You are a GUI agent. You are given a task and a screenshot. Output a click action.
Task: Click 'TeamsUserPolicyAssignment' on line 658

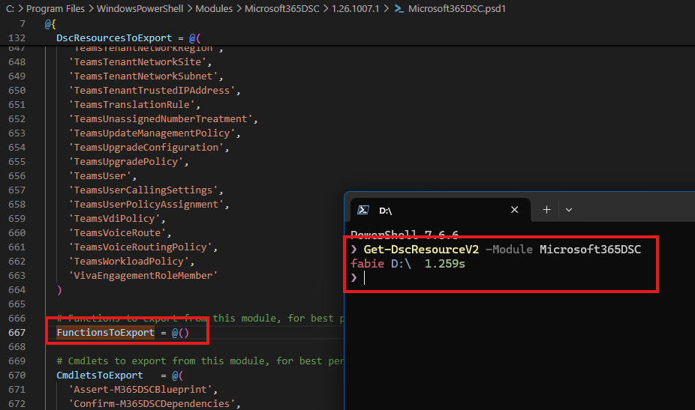[146, 204]
